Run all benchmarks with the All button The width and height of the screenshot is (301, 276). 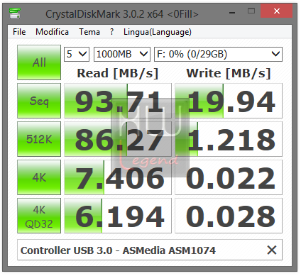[x=39, y=62]
